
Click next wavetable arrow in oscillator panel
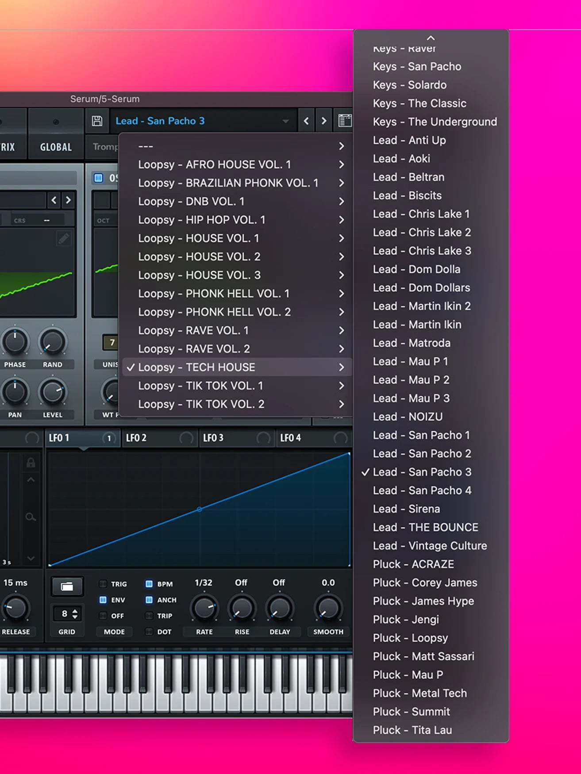coord(68,200)
